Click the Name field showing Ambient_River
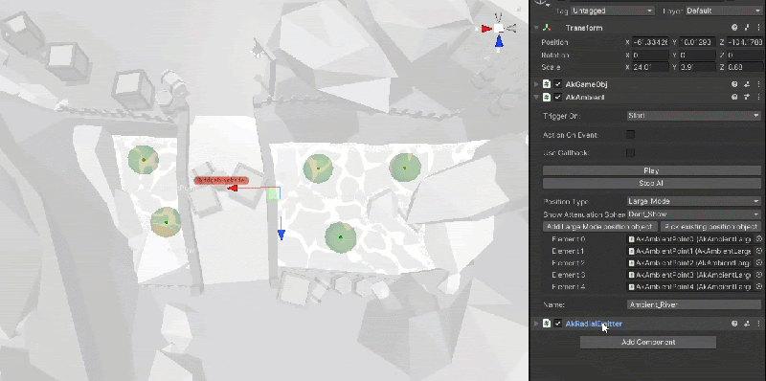766x381 pixels. (693, 304)
